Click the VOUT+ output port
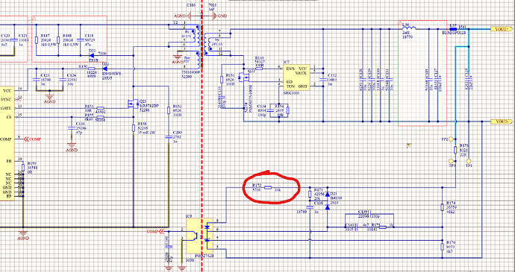 click(x=502, y=29)
